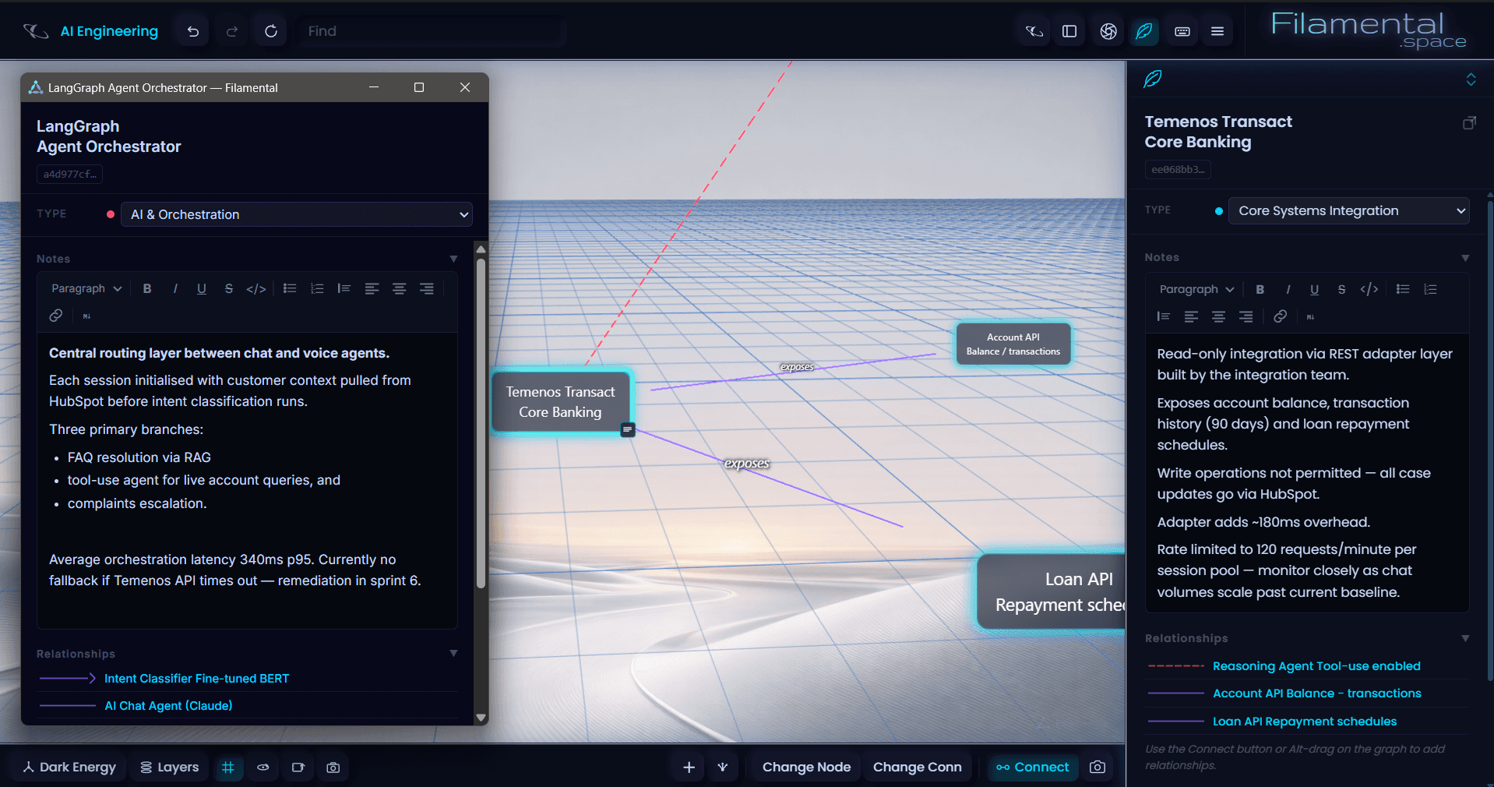Viewport: 1494px width, 787px height.
Task: Open the Intent Classifier Fine-tuned BERT link
Action: (x=197, y=679)
